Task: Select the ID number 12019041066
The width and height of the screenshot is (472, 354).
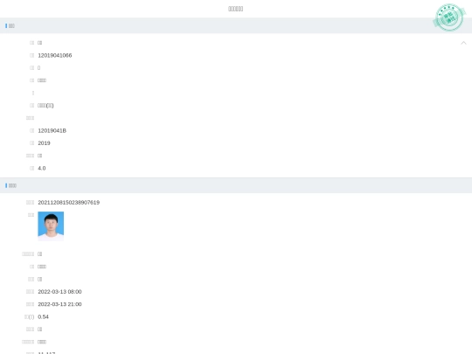Action: pyautogui.click(x=55, y=55)
